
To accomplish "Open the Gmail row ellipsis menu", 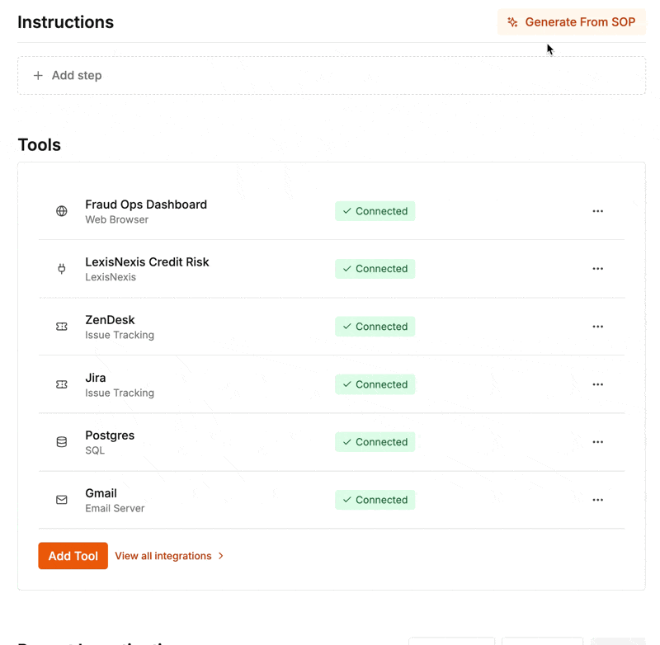I will 598,500.
